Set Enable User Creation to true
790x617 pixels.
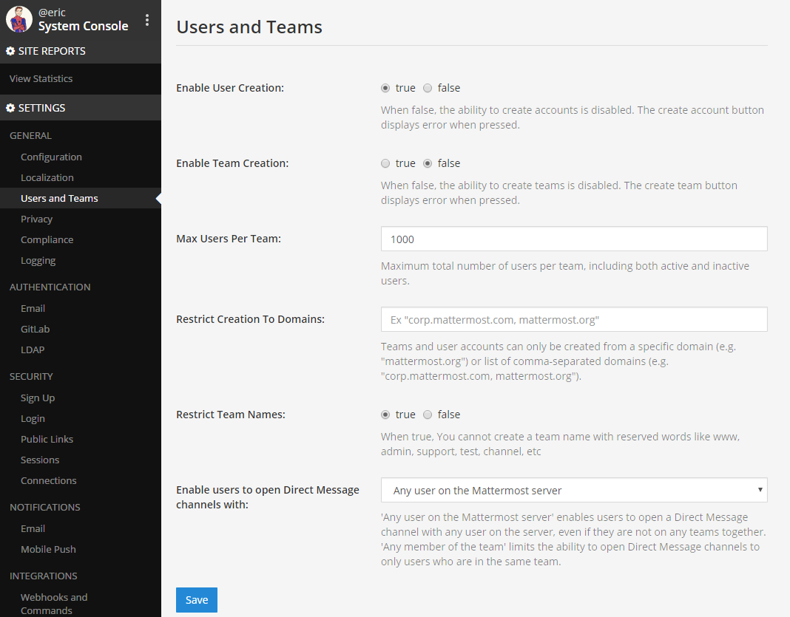click(x=385, y=88)
